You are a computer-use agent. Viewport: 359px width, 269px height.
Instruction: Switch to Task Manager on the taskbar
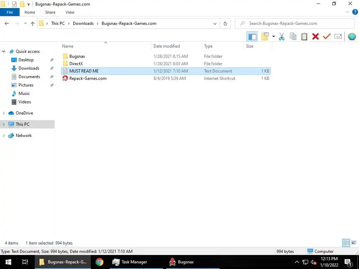point(136,262)
